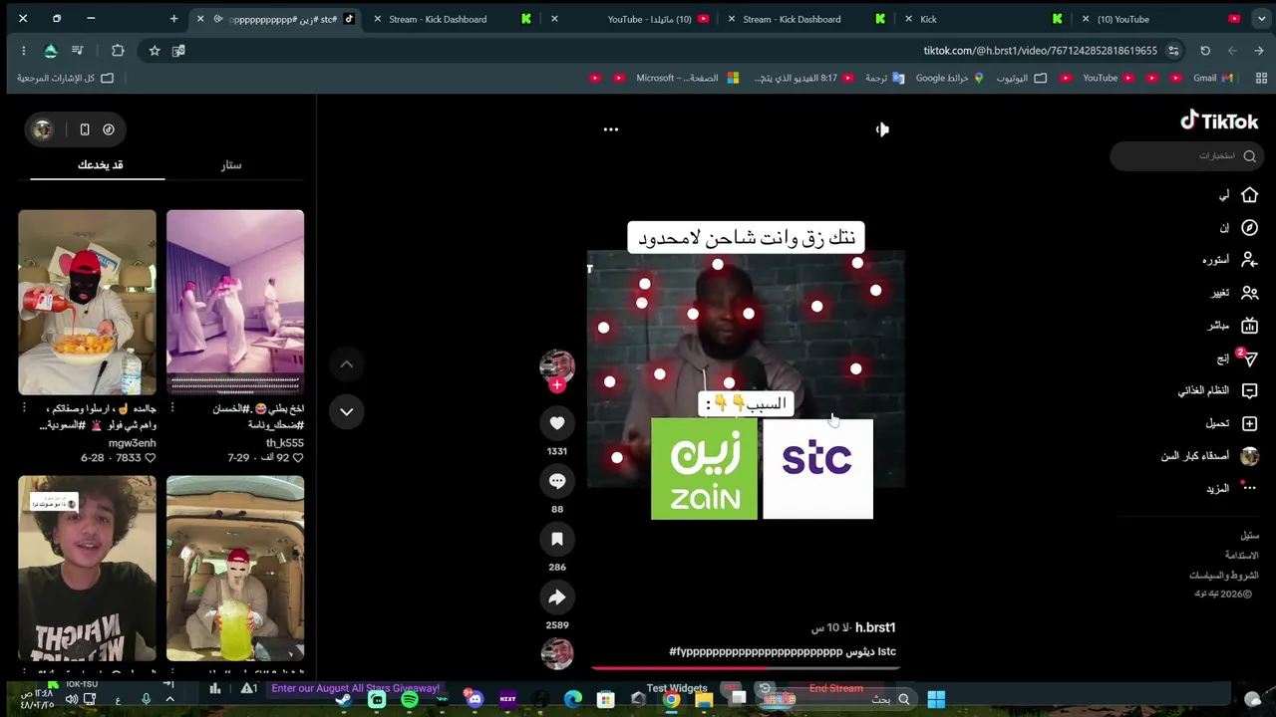Switch to the ستار tab
The height and width of the screenshot is (717, 1276).
[x=231, y=165]
